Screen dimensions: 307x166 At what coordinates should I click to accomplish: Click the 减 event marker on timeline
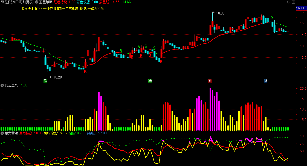[150, 81]
